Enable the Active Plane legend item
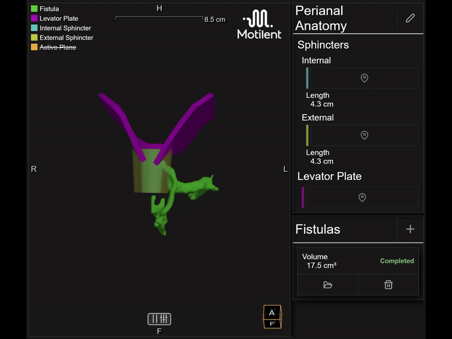Screen dimensions: 452x339 point(57,47)
